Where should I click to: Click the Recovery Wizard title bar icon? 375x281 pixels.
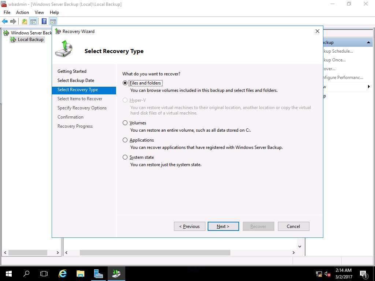coord(58,31)
